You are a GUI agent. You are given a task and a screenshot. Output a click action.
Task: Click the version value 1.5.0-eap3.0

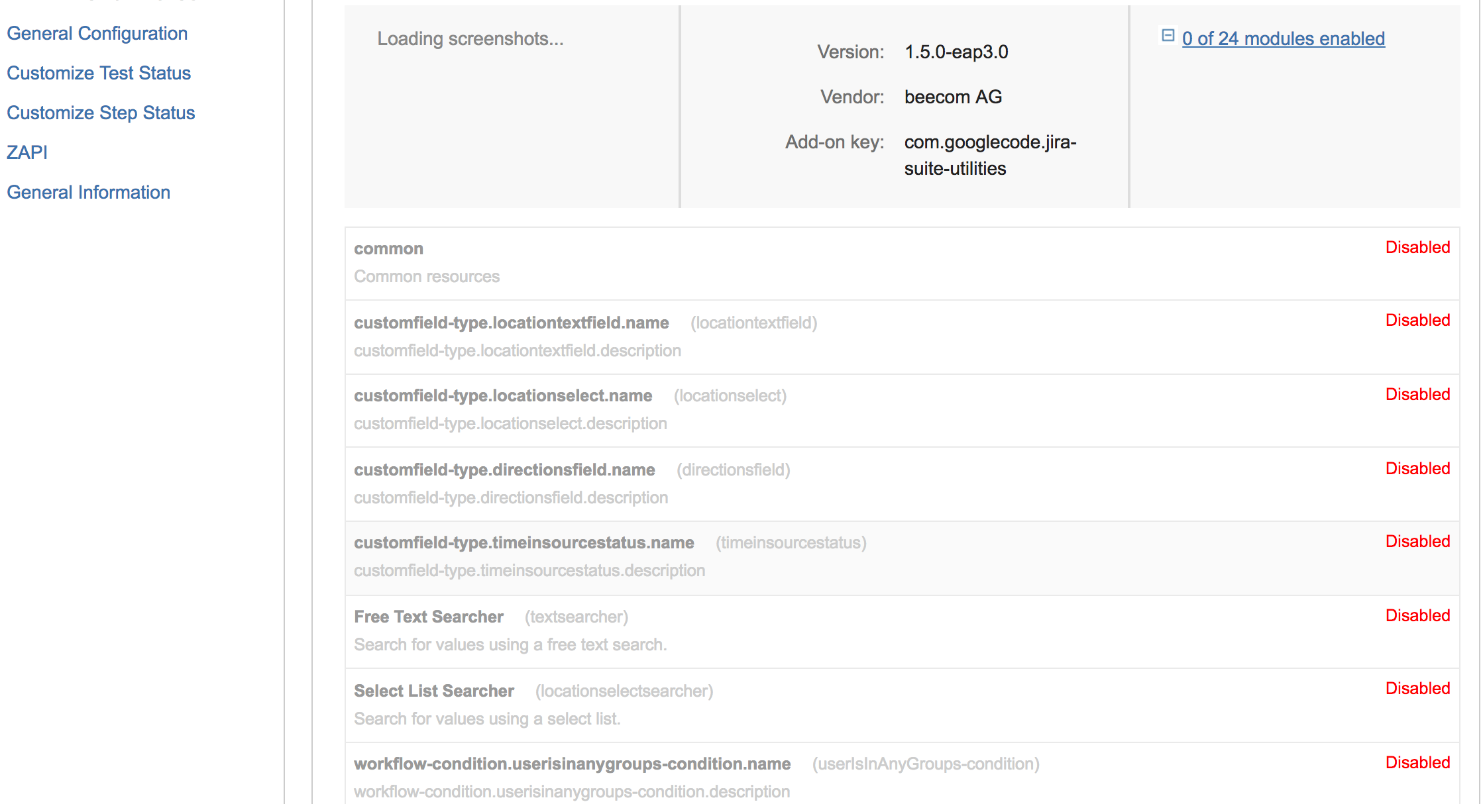click(956, 52)
